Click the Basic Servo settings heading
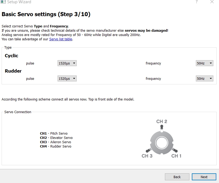Viewport: 219px width, 183px height. [46, 15]
